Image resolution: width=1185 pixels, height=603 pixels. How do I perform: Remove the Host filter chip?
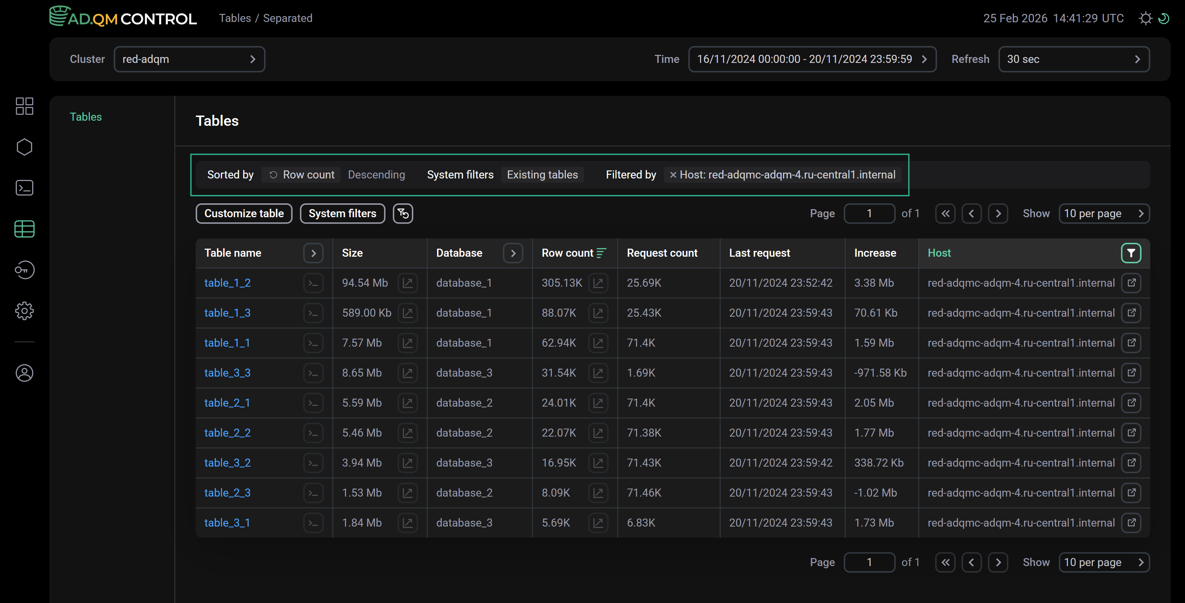pos(673,175)
